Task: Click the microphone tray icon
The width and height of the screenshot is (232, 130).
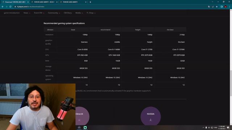Action: click(206, 127)
